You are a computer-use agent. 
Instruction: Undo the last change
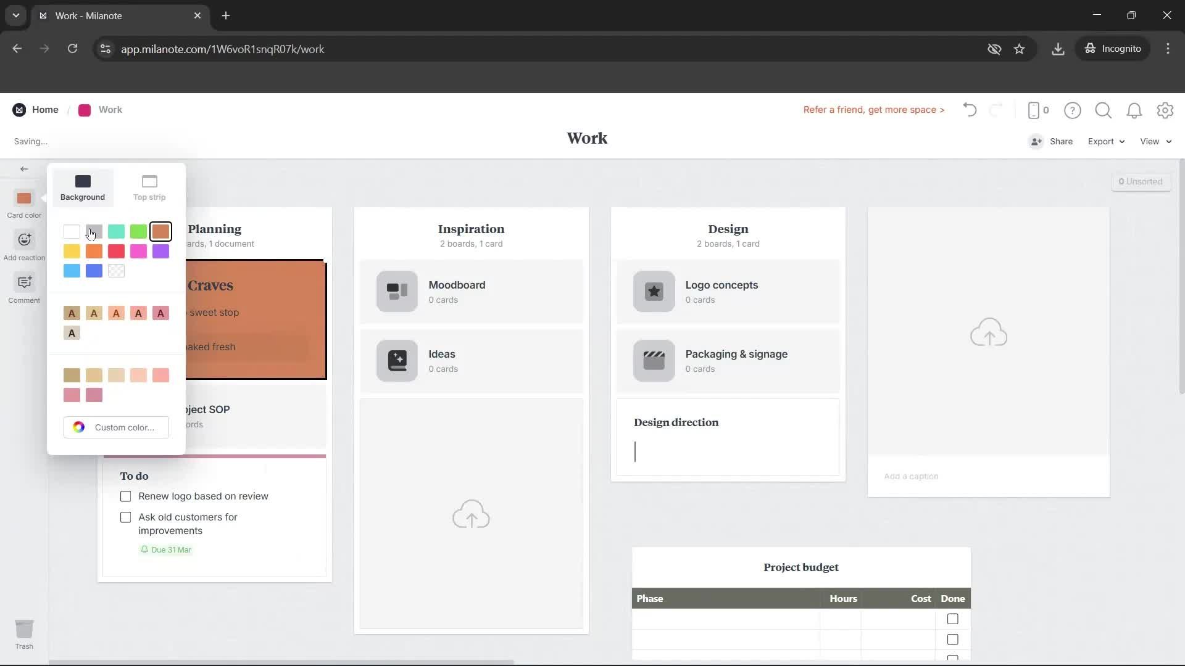point(969,110)
